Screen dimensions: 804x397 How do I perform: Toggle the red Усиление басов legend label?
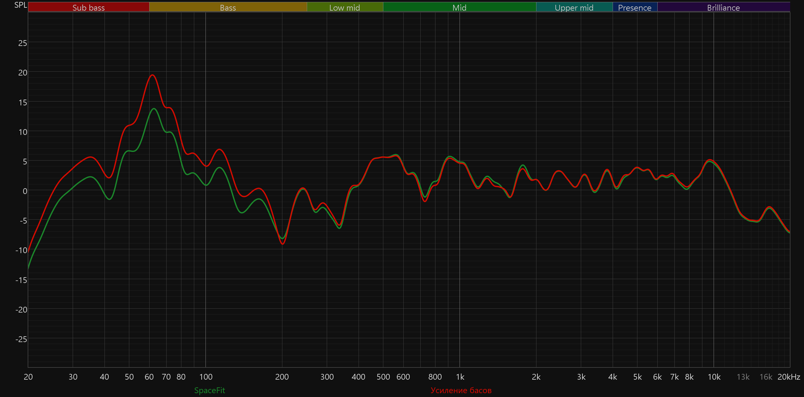pyautogui.click(x=461, y=390)
